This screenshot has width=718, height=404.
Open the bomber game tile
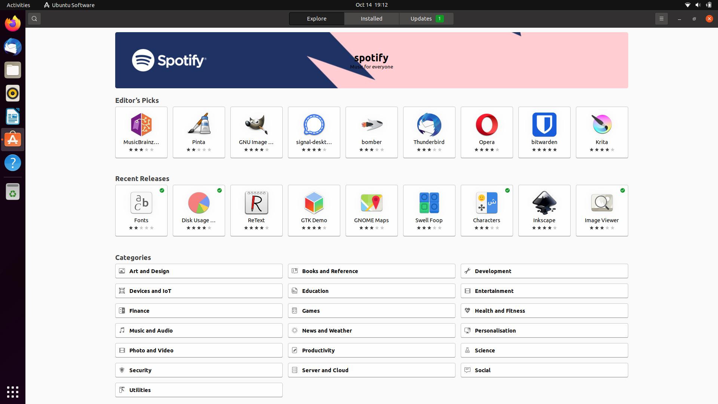(x=372, y=132)
